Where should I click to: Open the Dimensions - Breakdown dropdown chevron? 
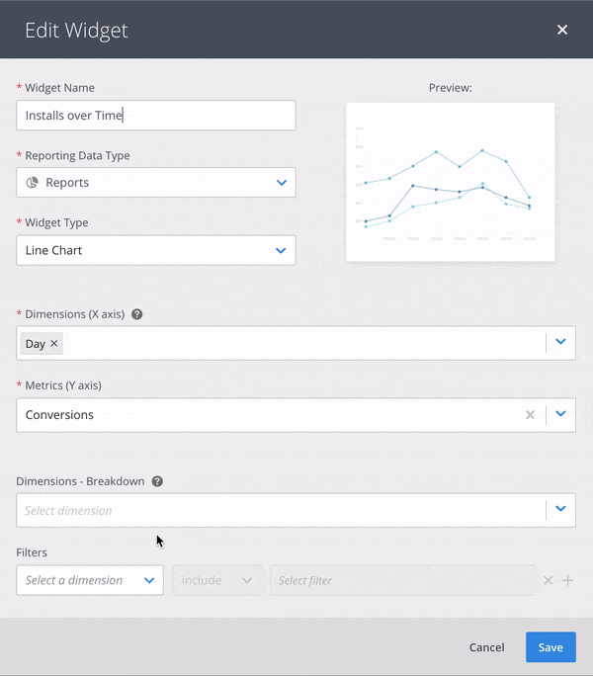(560, 509)
